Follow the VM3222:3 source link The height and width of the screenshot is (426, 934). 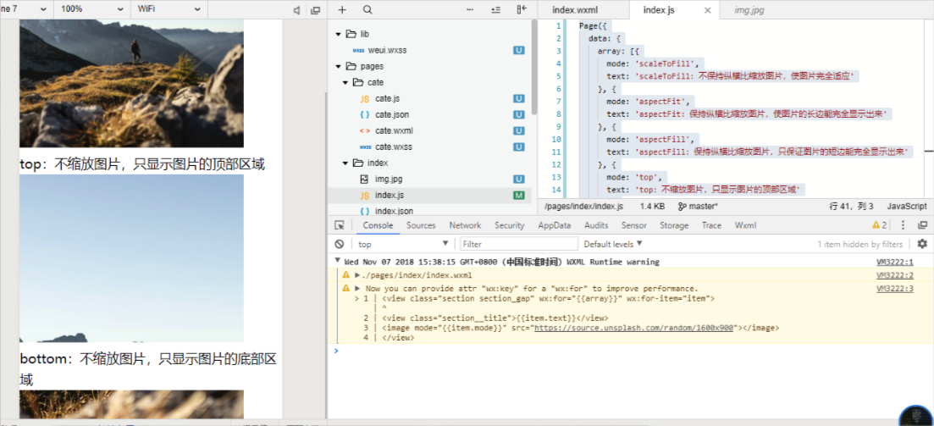pyautogui.click(x=895, y=288)
